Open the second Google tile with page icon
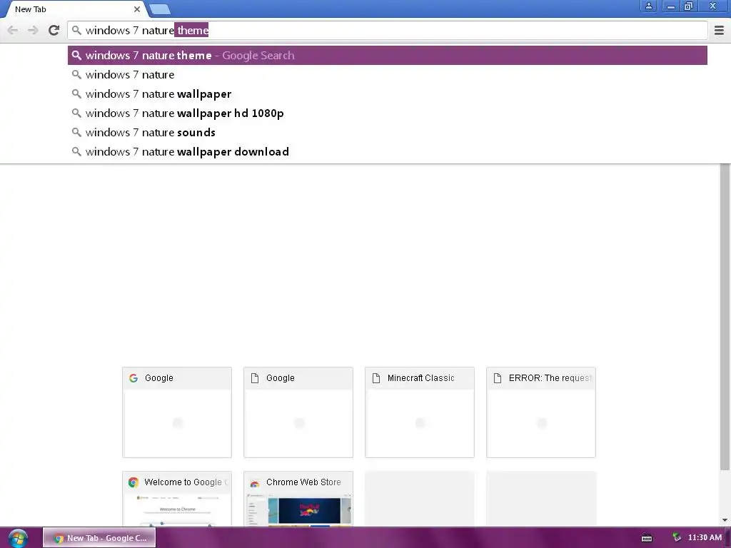 tap(298, 412)
